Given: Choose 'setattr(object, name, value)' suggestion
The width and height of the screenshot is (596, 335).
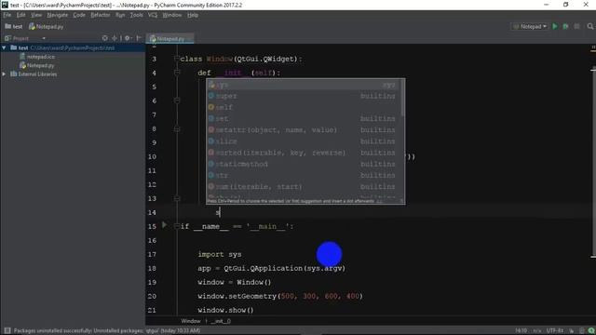Looking at the screenshot, I should (303, 130).
